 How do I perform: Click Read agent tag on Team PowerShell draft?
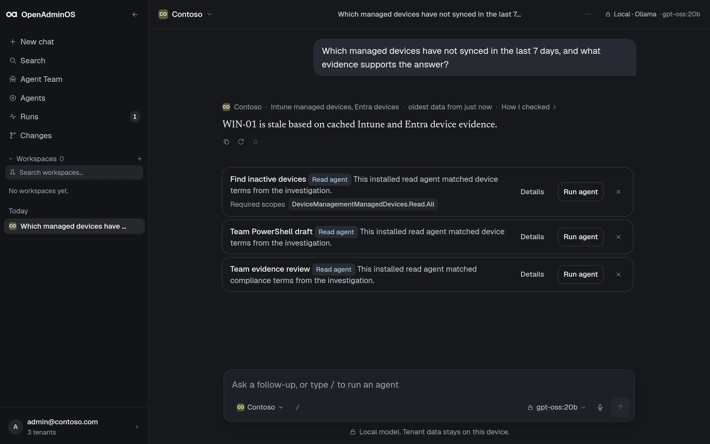point(336,232)
